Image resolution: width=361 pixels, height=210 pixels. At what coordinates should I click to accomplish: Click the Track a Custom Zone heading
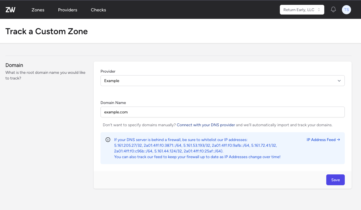coord(47,31)
